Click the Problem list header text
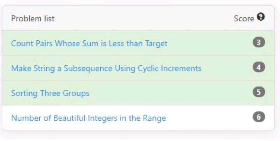The width and height of the screenshot is (280, 141). (x=33, y=19)
